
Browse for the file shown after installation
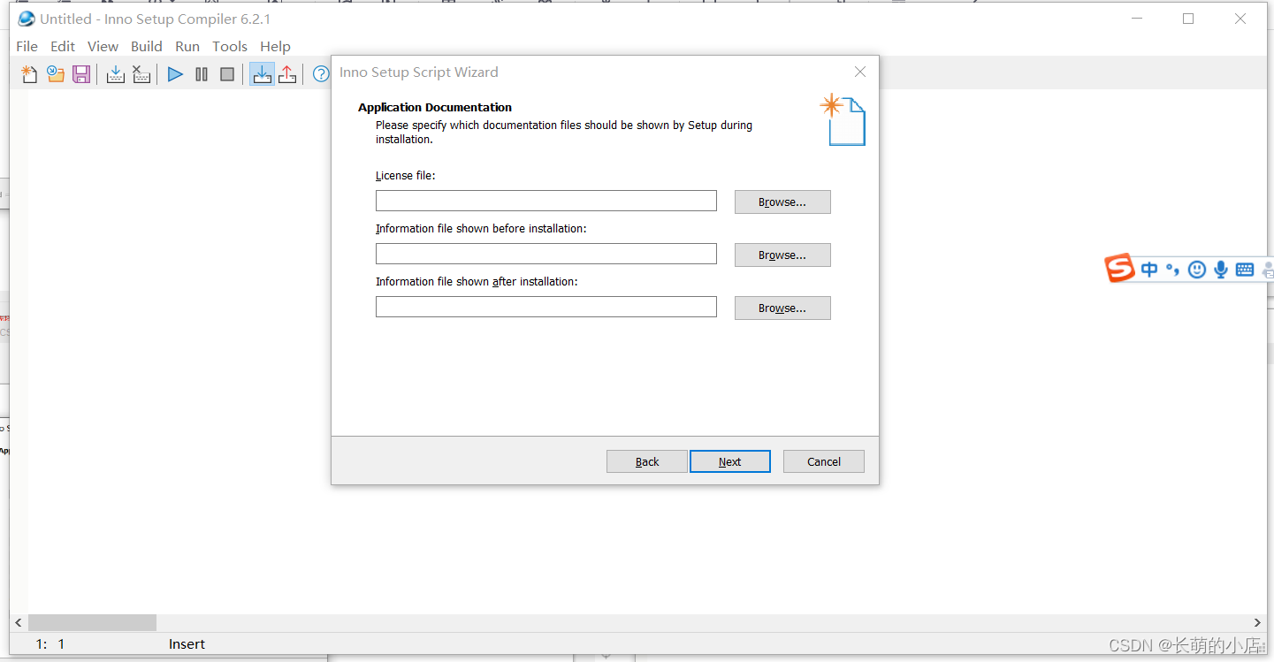[782, 308]
